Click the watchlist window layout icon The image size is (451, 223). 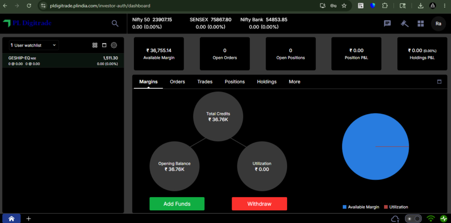tap(104, 45)
